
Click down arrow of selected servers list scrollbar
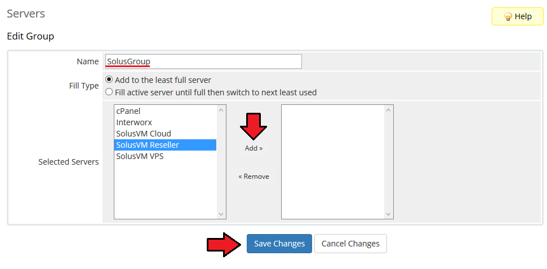pyautogui.click(x=389, y=214)
